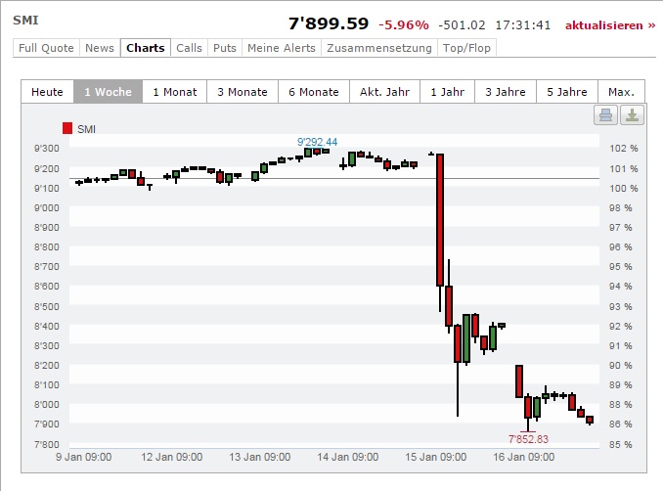Switch to the News tab
The image size is (663, 491).
[99, 48]
